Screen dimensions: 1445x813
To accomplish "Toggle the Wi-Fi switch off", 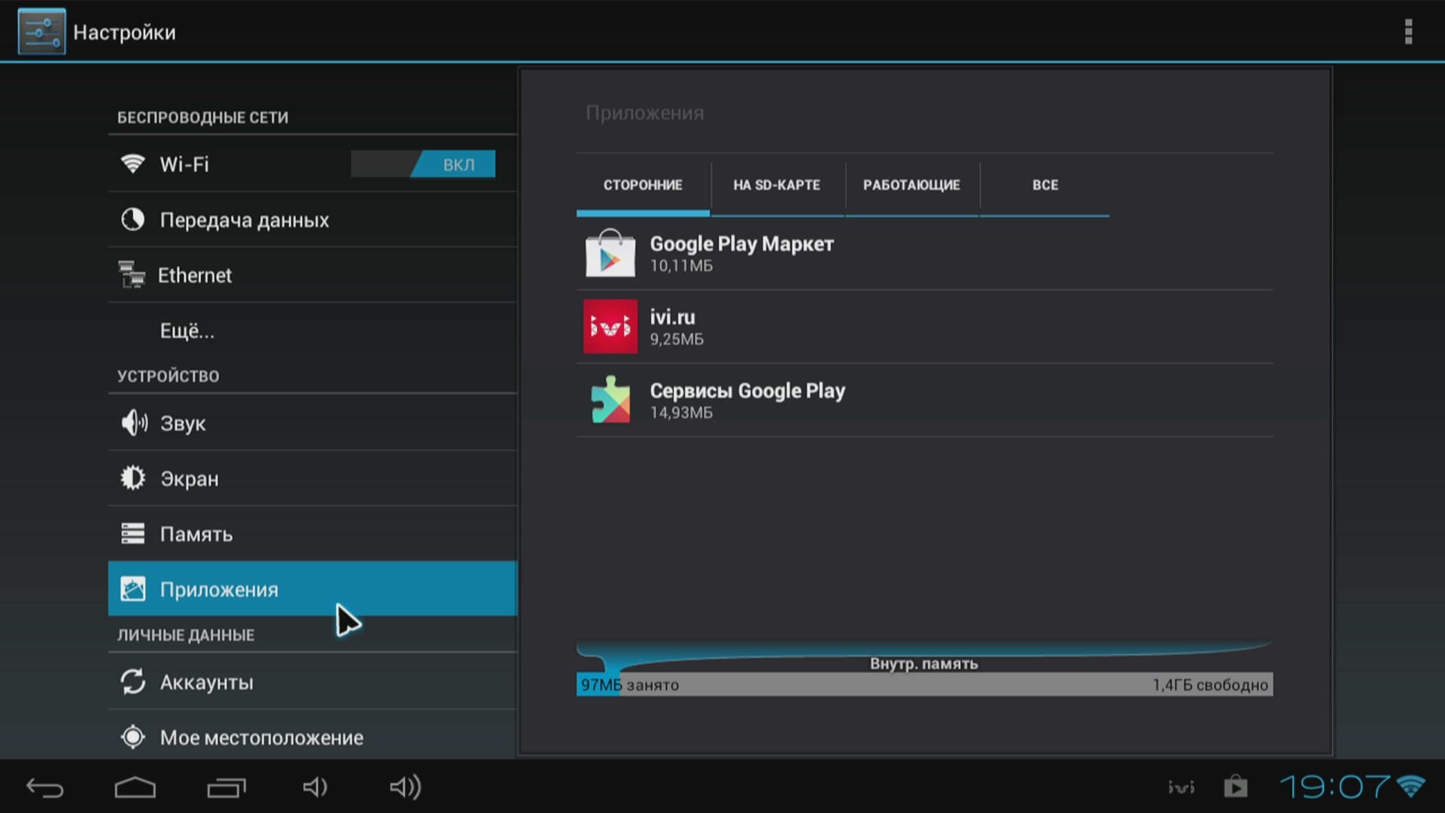I will pyautogui.click(x=423, y=164).
